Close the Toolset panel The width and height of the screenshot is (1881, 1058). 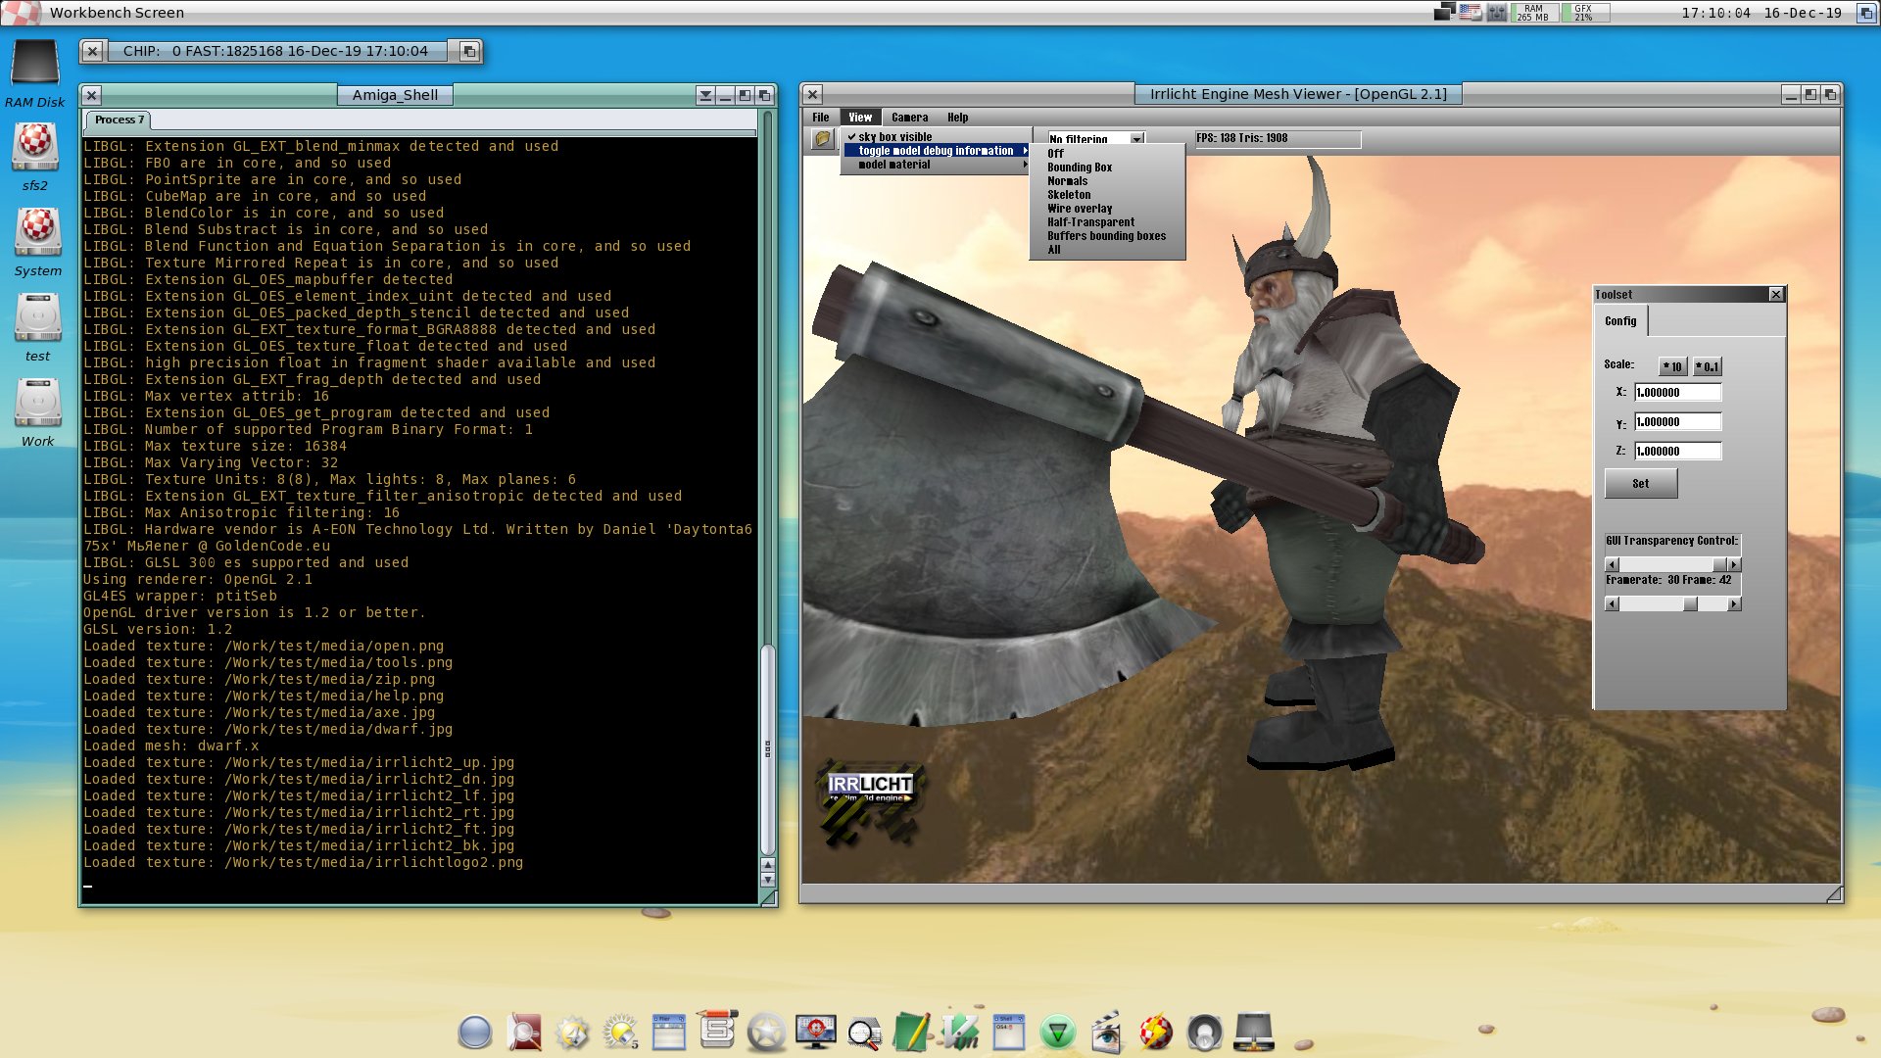tap(1776, 295)
